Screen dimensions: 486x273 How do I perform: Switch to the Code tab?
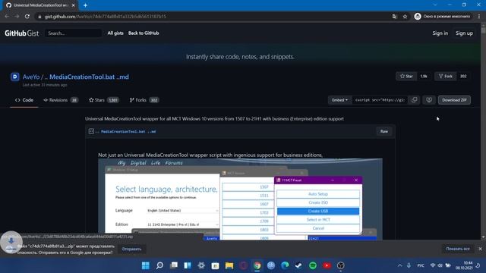[x=24, y=100]
